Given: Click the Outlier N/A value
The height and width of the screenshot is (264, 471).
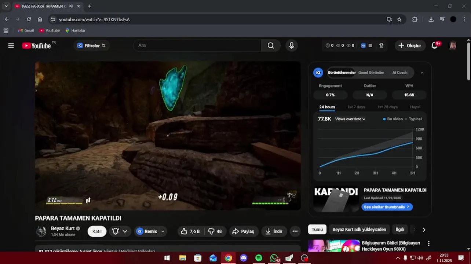Looking at the screenshot, I should point(370,95).
